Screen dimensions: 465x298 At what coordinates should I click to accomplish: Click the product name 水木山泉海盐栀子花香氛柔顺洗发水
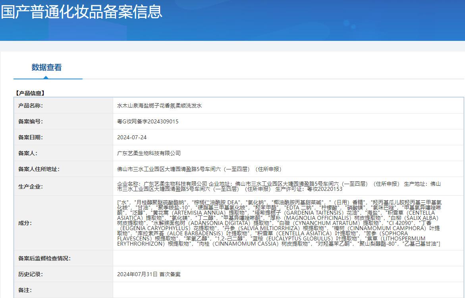159,106
